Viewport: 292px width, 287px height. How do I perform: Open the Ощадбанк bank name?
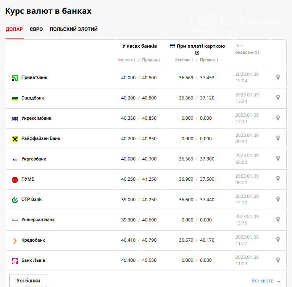32,98
